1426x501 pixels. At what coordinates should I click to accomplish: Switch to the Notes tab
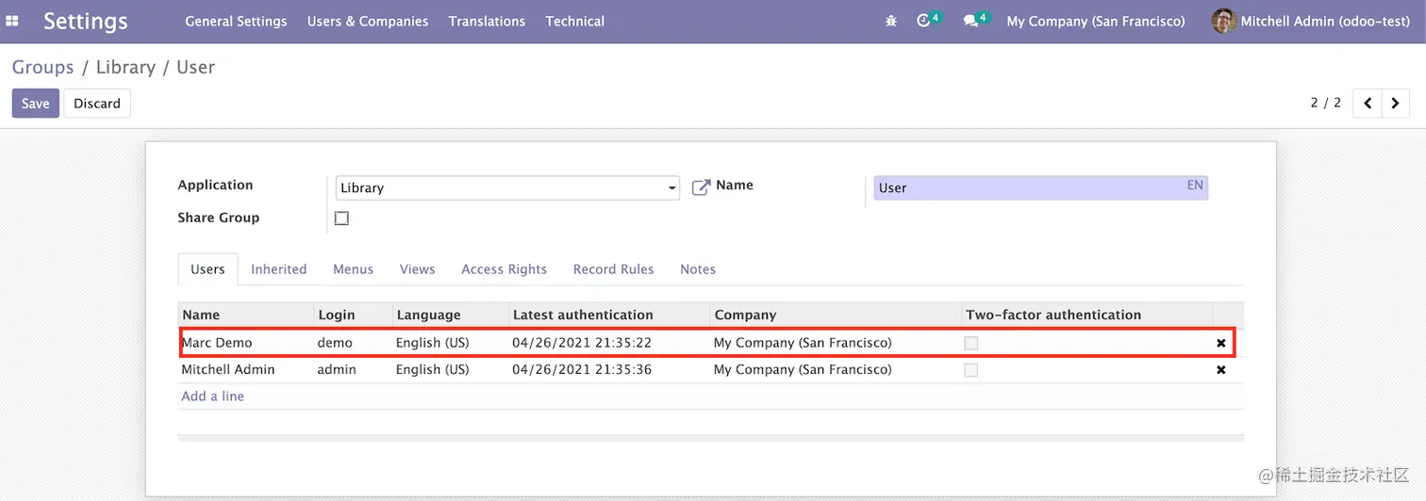pos(698,269)
